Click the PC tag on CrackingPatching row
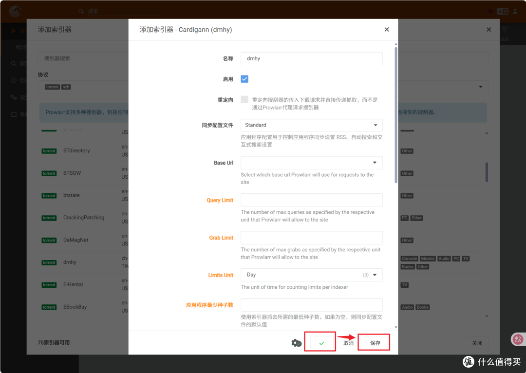526x373 pixels. (x=405, y=218)
